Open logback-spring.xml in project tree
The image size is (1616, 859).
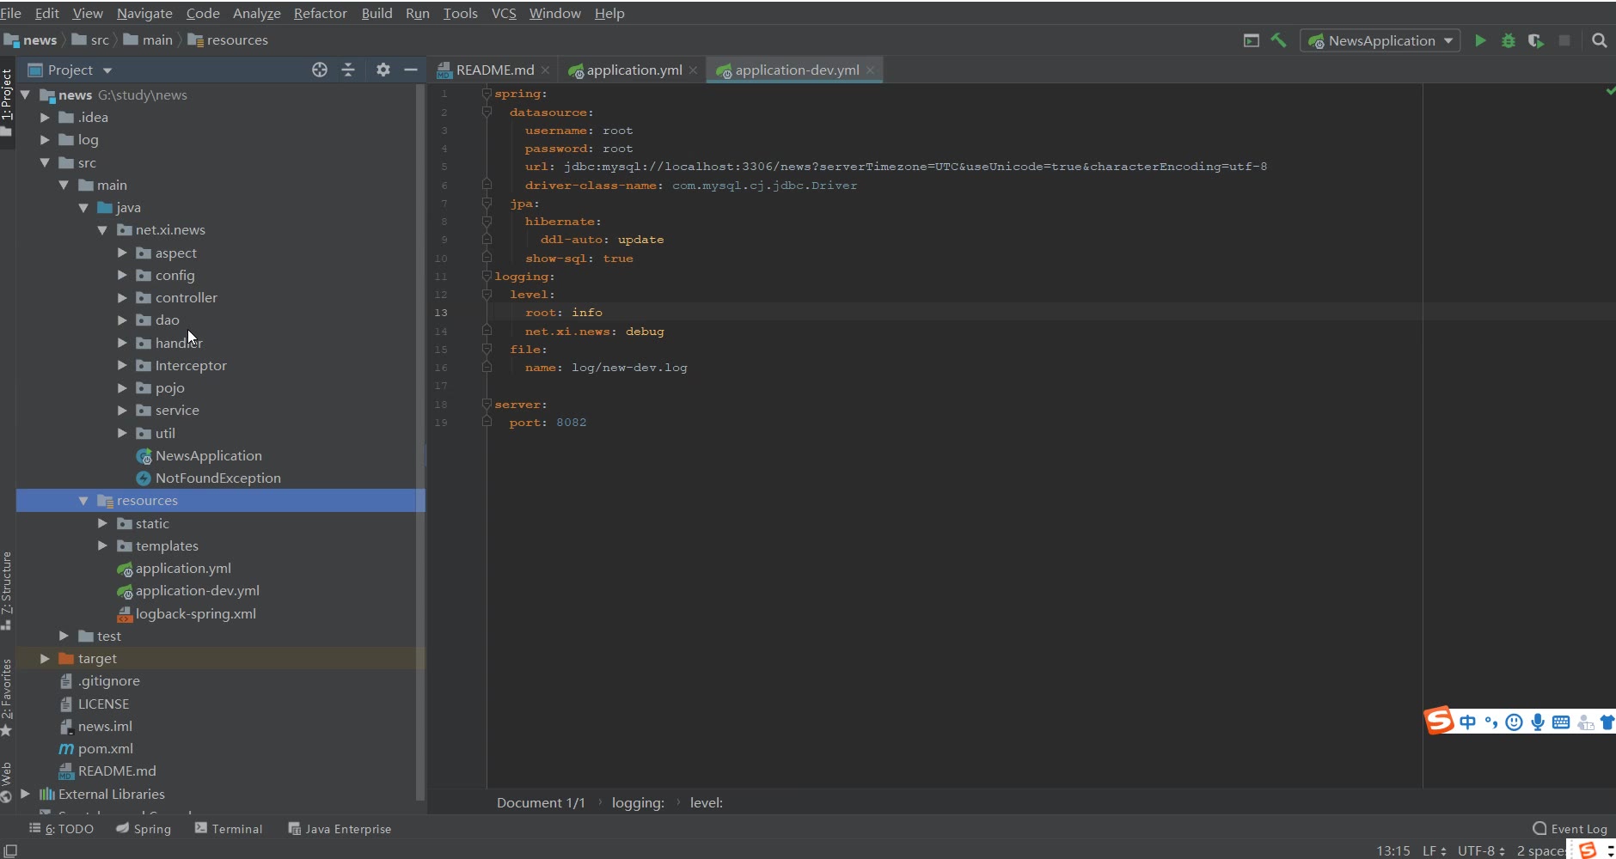pos(195,614)
